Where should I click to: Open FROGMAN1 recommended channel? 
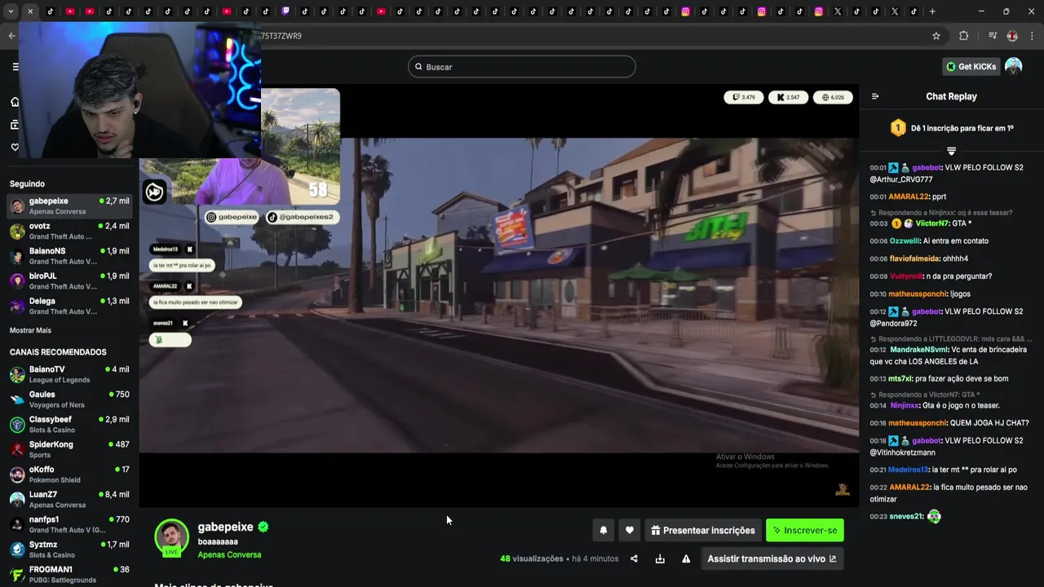click(x=69, y=574)
